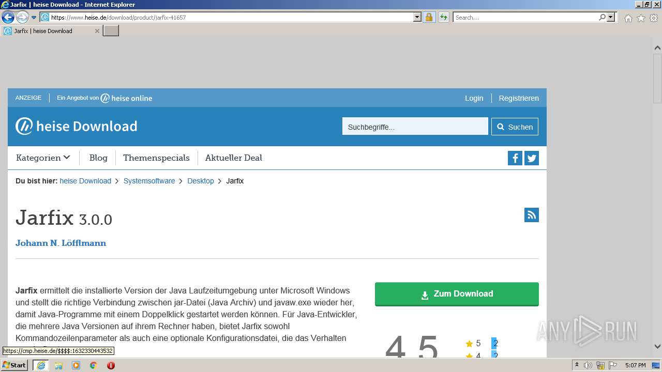Go to heise Download breadcrumb link
This screenshot has height=372, width=662.
[85, 181]
